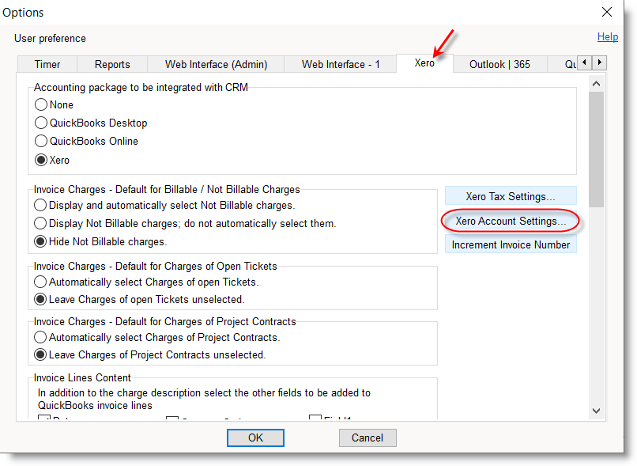
Task: Open the Help link
Action: 608,36
